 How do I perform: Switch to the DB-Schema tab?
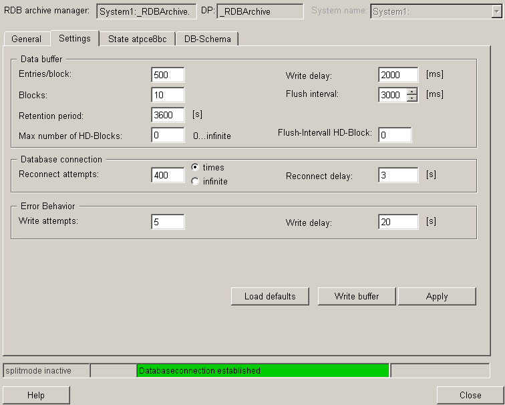206,39
